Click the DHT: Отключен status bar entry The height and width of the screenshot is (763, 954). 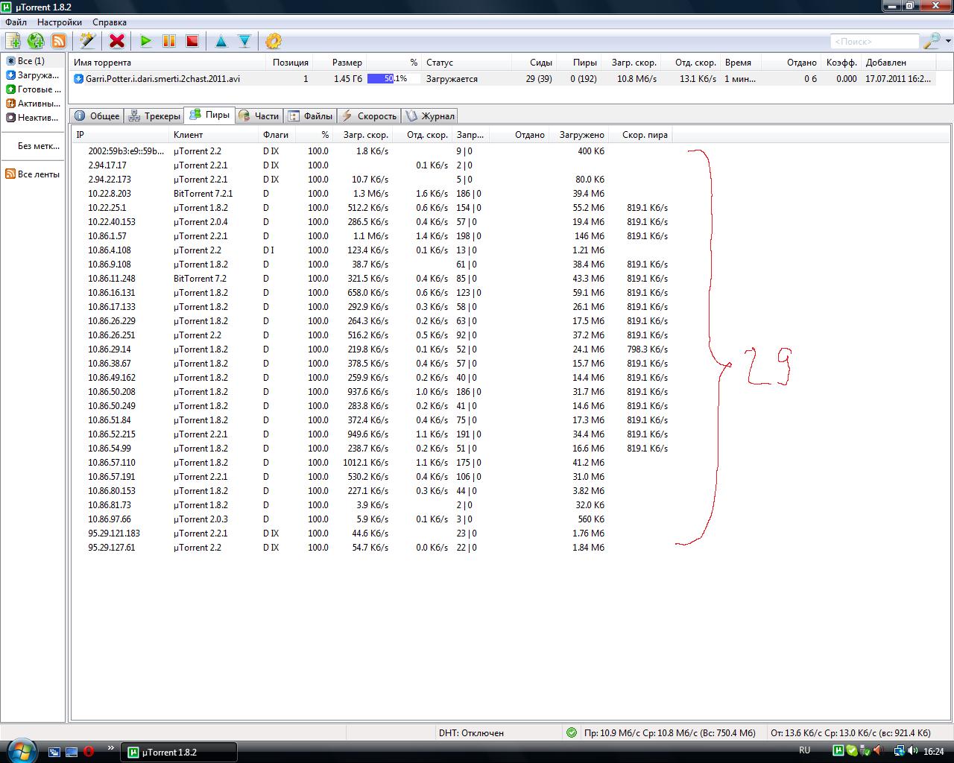(x=471, y=732)
